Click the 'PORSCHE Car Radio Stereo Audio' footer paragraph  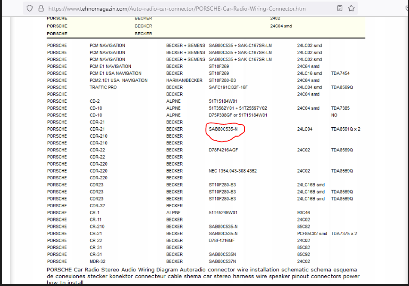[x=203, y=276]
